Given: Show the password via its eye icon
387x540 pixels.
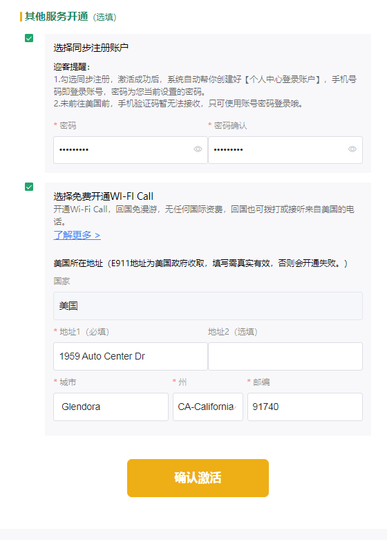Looking at the screenshot, I should pos(198,149).
